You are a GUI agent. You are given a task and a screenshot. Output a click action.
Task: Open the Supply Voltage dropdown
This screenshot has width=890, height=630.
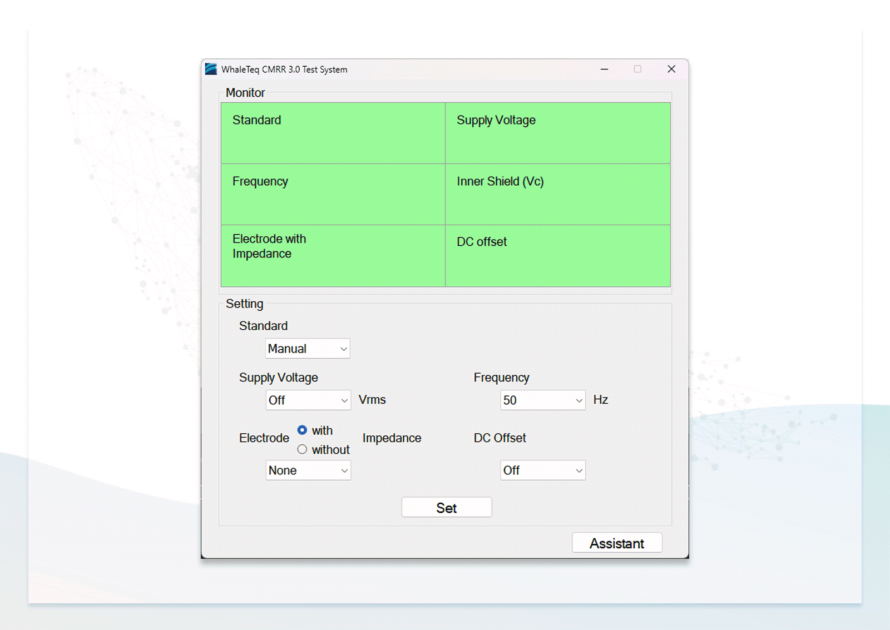308,400
